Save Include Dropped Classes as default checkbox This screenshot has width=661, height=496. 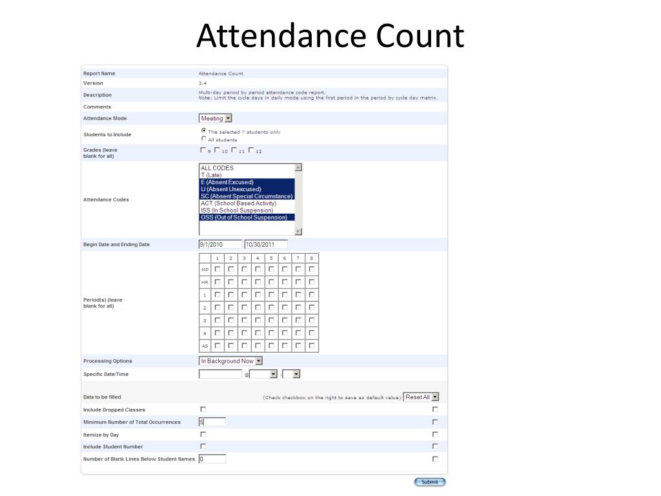click(435, 409)
